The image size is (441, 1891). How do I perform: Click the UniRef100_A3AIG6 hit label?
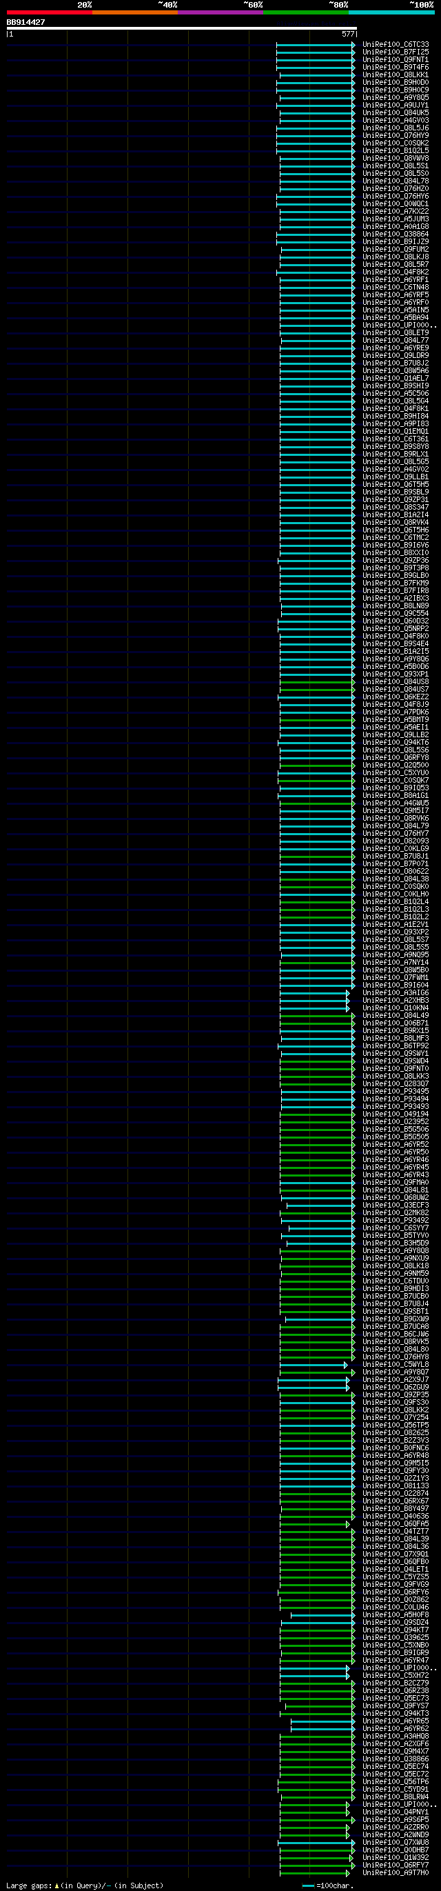pos(396,993)
